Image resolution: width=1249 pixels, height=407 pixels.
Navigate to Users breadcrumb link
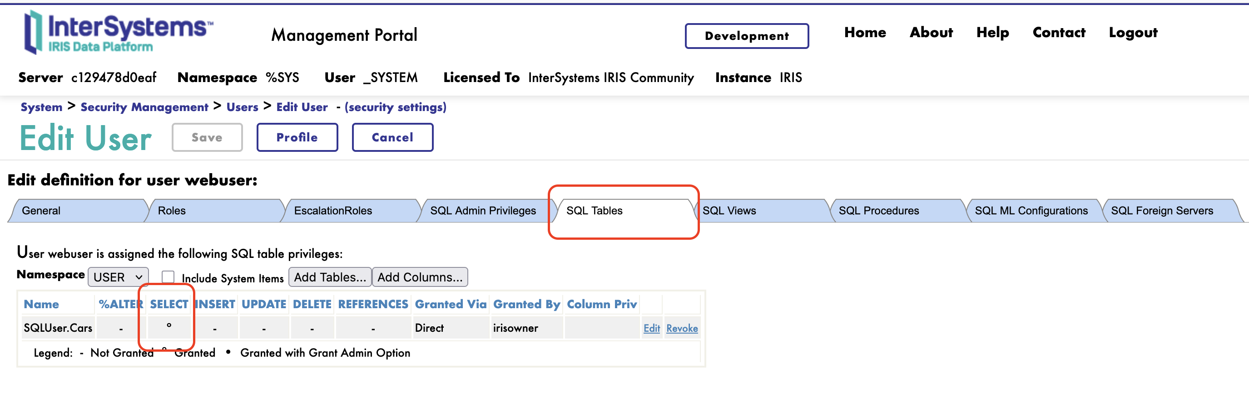pyautogui.click(x=242, y=107)
